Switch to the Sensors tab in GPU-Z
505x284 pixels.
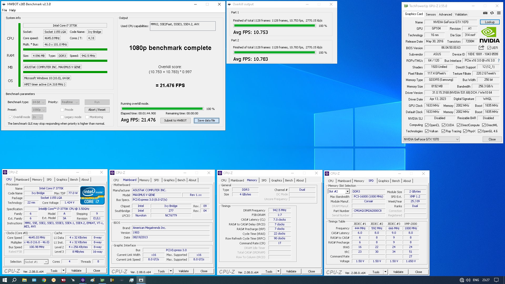click(x=431, y=14)
